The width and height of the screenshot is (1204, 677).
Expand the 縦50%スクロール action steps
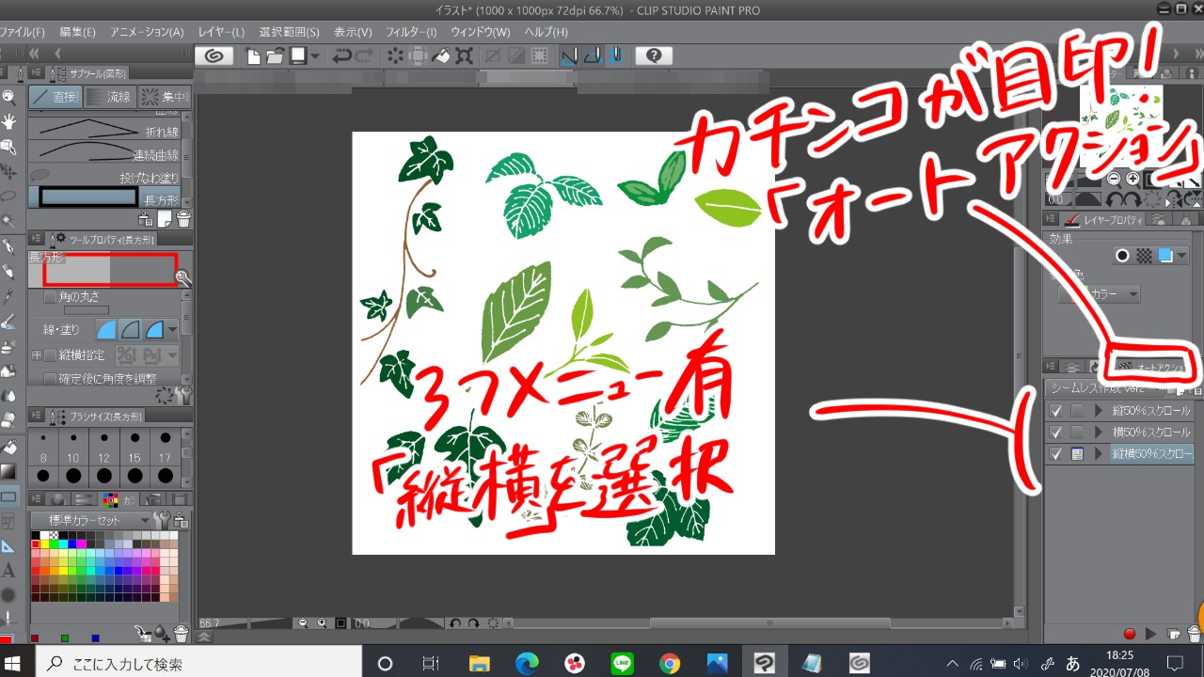(1098, 411)
